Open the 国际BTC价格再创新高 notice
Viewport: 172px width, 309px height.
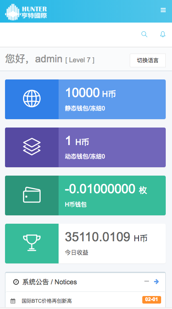[x=47, y=301]
